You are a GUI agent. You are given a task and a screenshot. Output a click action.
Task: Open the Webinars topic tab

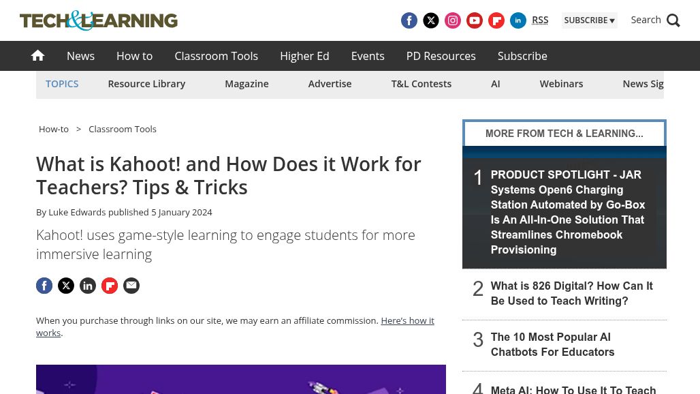(561, 84)
